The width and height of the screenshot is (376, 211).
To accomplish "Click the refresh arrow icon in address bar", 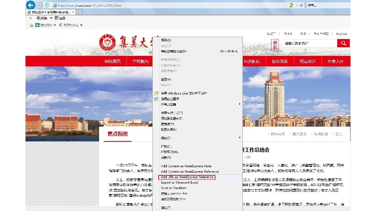I will point(302,5).
